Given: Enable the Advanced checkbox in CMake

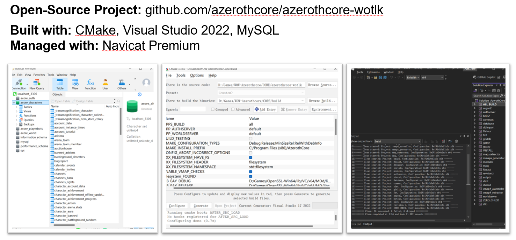Looking at the screenshot, I should tap(233, 109).
